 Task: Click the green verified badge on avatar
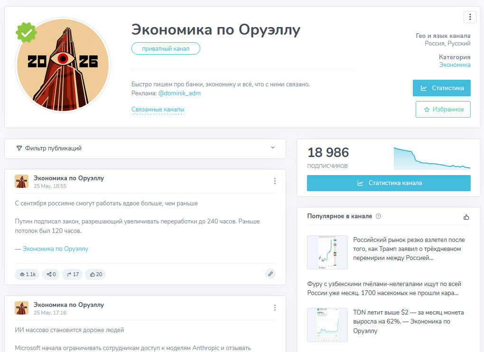click(26, 32)
